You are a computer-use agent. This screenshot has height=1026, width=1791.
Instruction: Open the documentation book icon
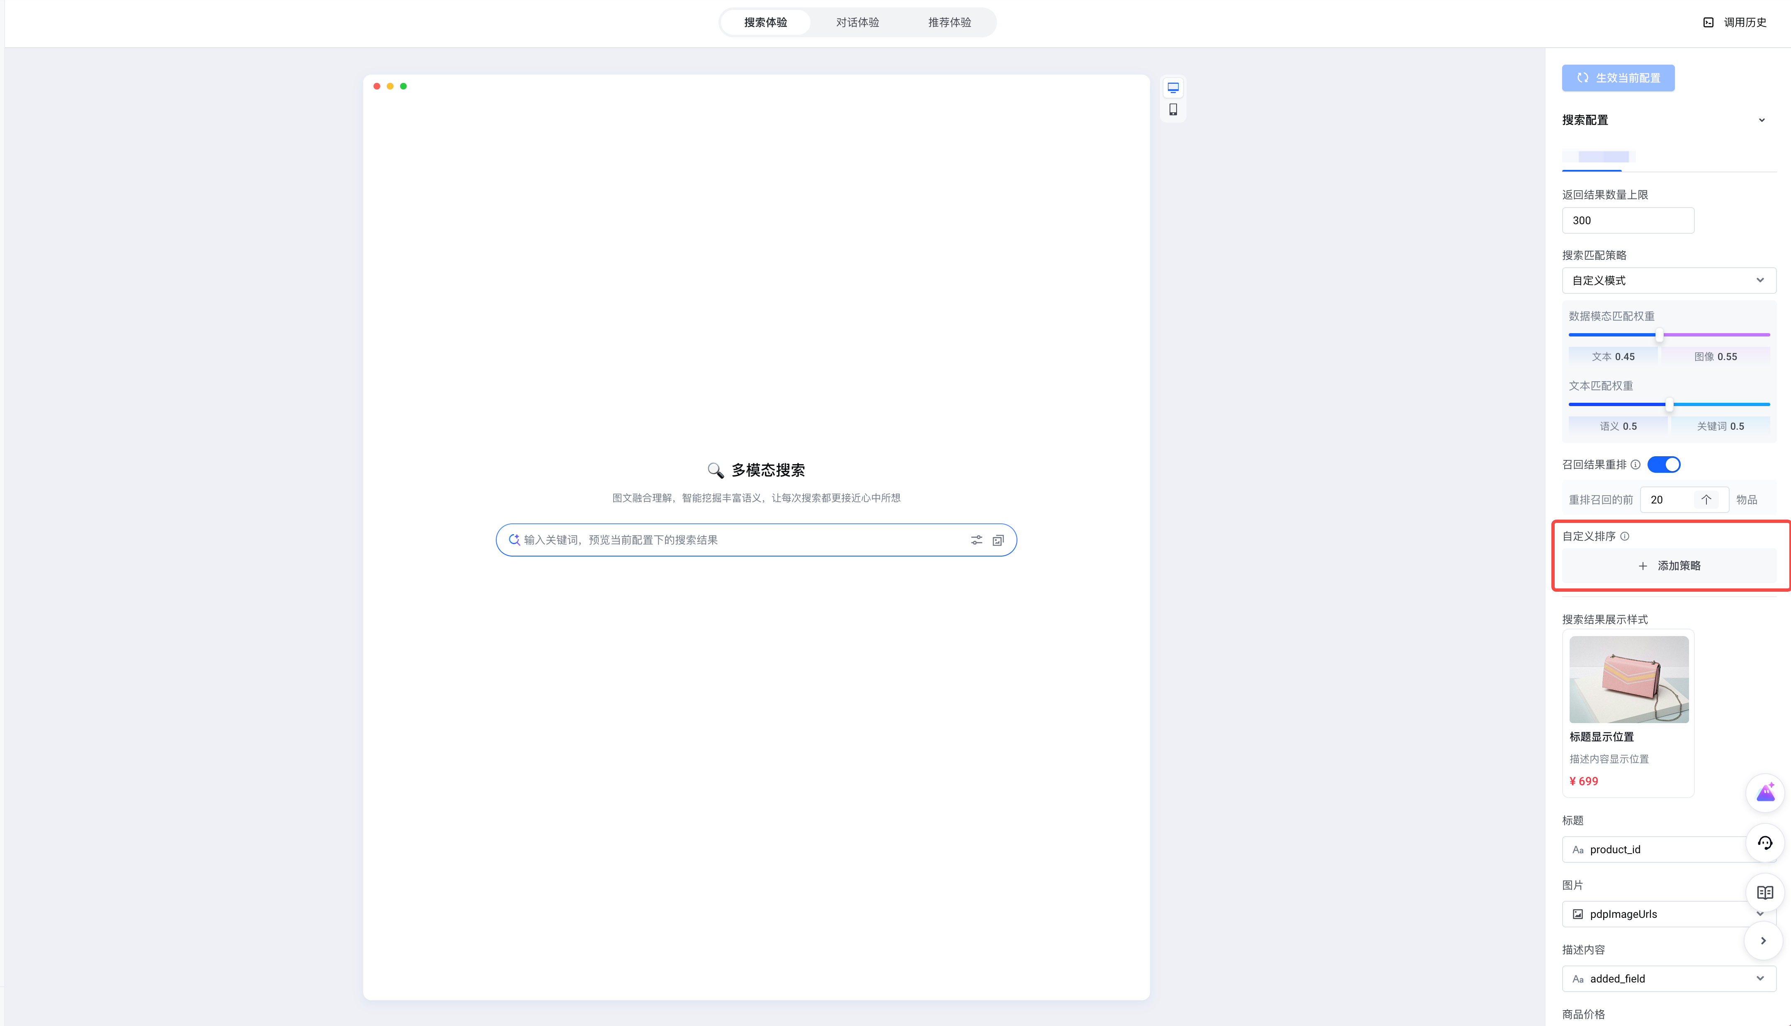point(1764,893)
